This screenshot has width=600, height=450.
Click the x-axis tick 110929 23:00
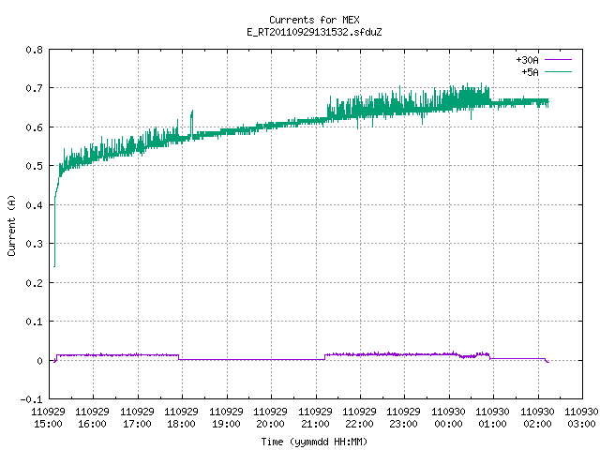tap(404, 418)
